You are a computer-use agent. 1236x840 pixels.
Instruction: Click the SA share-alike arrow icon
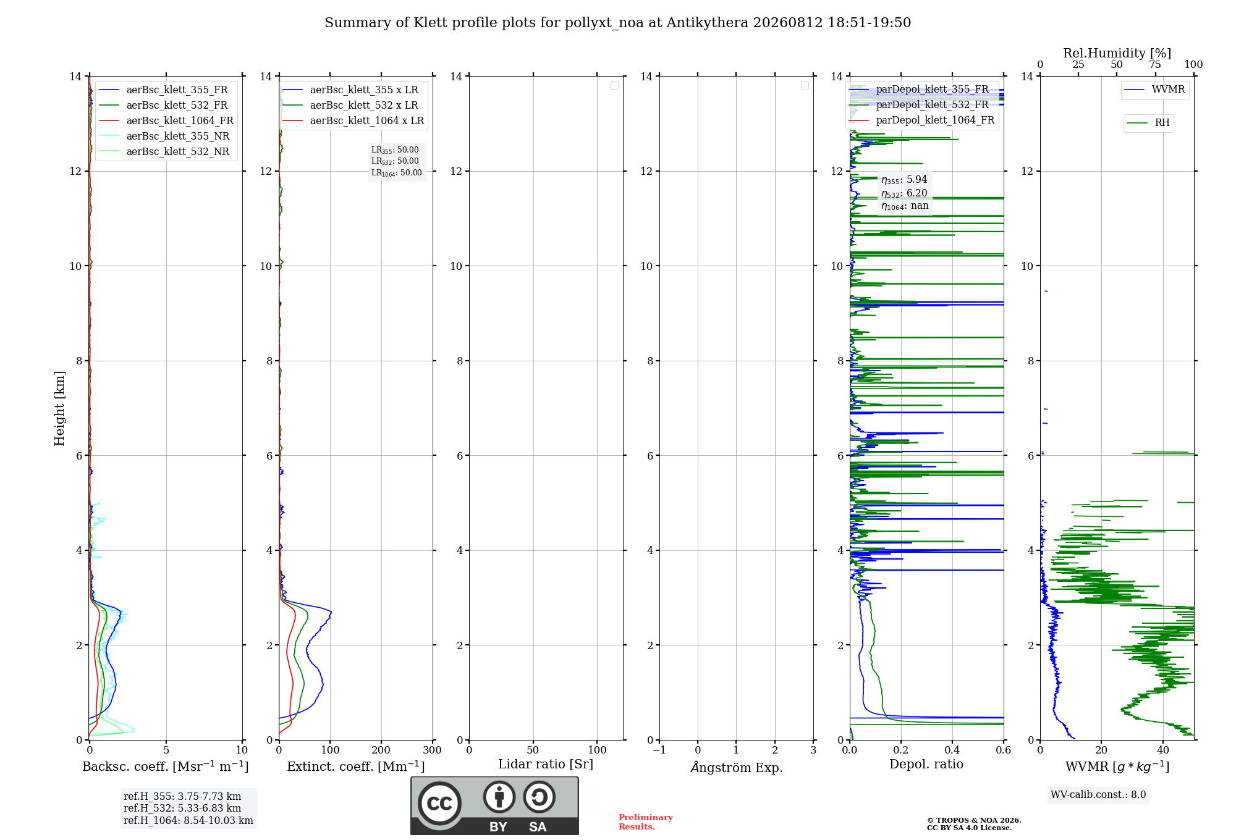[540, 797]
